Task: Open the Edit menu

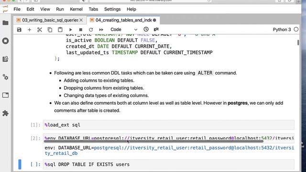Action: pos(30,9)
